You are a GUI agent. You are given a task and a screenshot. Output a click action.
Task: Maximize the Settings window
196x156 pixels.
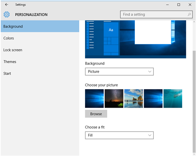click(x=179, y=5)
